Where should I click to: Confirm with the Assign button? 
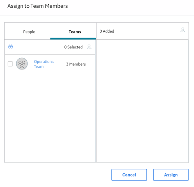[171, 175]
